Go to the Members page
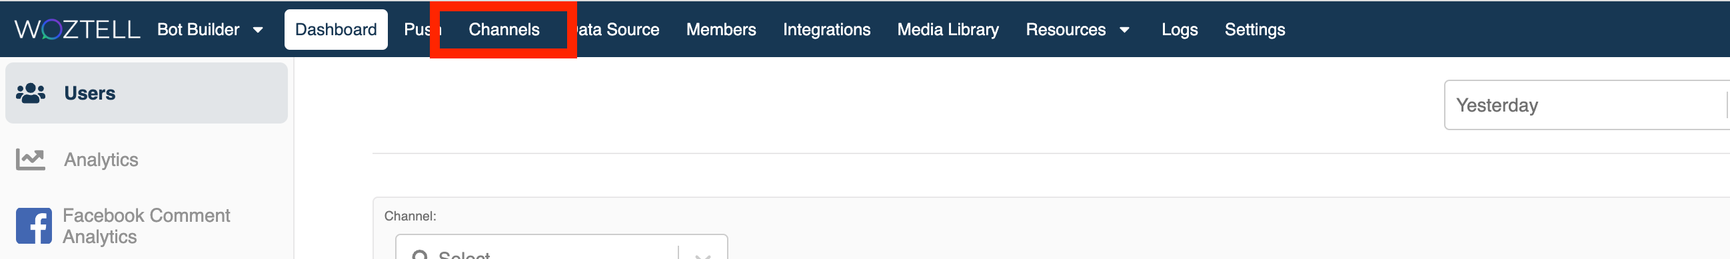1730x259 pixels. [x=720, y=29]
